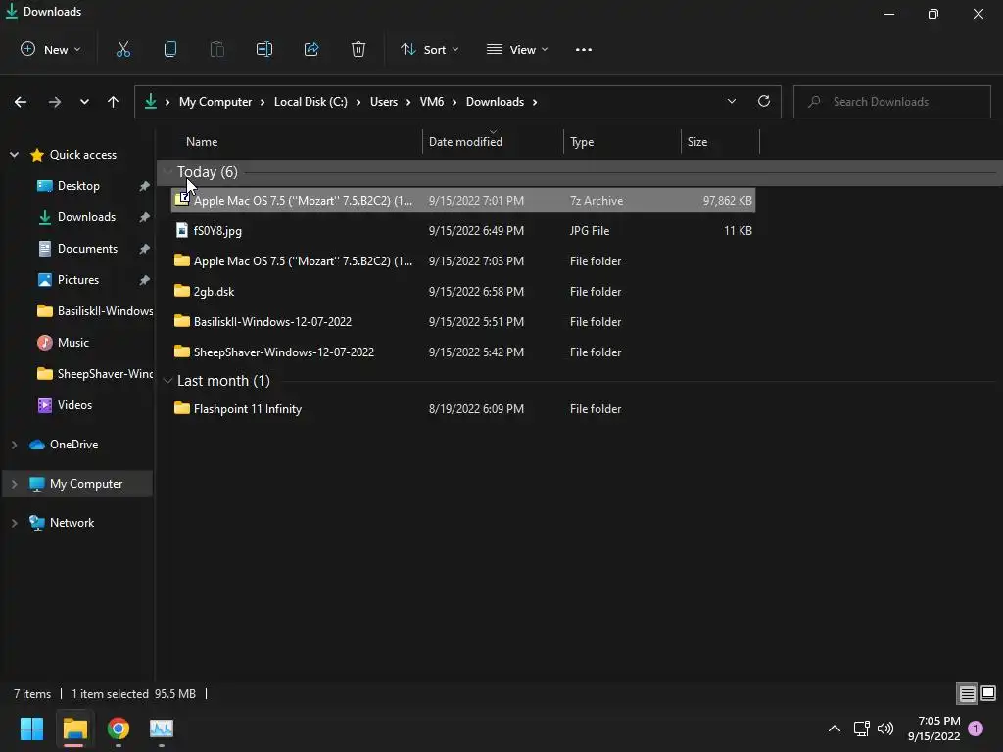Select Desktop in Quick access
The height and width of the screenshot is (752, 1003).
click(x=78, y=185)
